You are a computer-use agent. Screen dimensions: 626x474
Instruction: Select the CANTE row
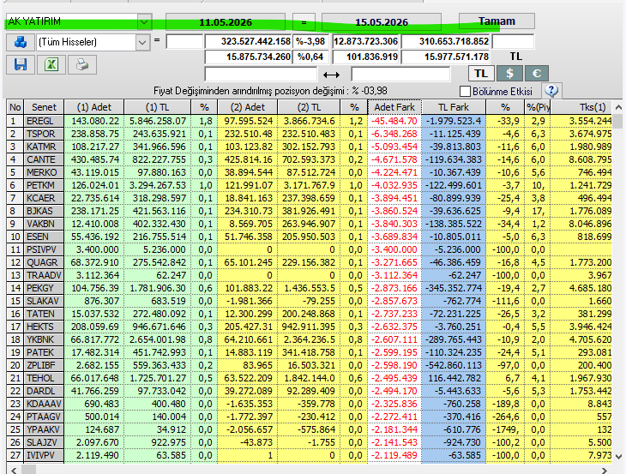tap(309, 159)
